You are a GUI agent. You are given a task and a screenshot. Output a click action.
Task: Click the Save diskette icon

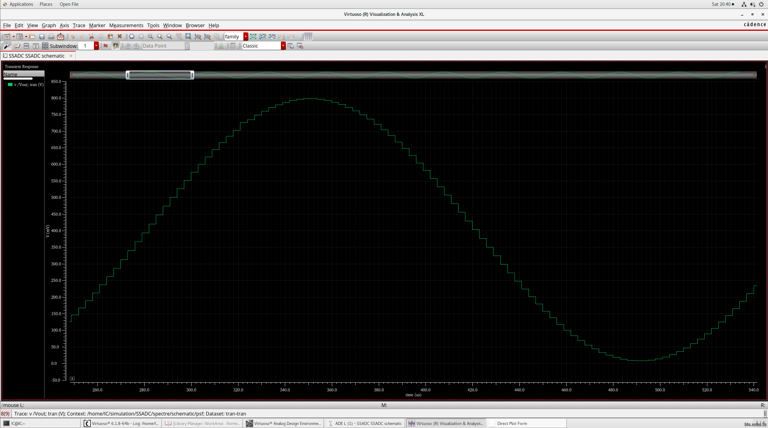42,37
